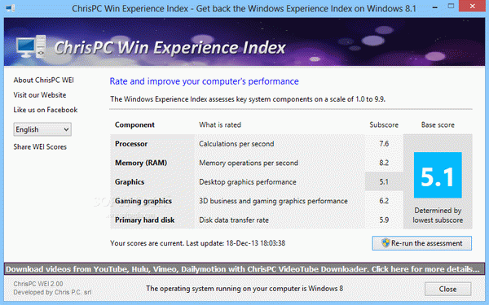The image size is (489, 305).
Task: Click the Memory subscore 8.2
Action: click(384, 163)
